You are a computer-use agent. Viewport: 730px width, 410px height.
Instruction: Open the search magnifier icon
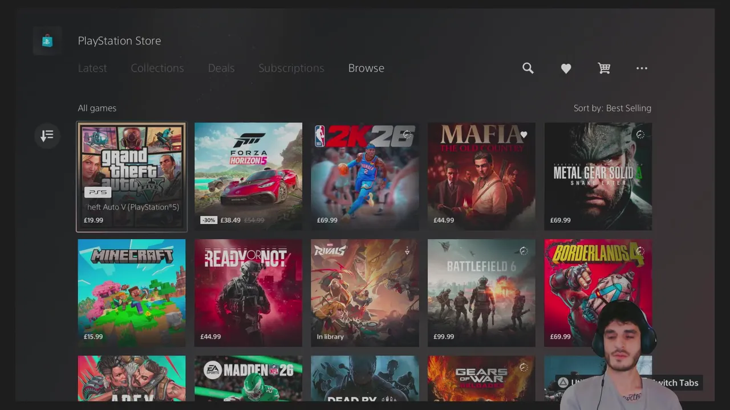528,68
